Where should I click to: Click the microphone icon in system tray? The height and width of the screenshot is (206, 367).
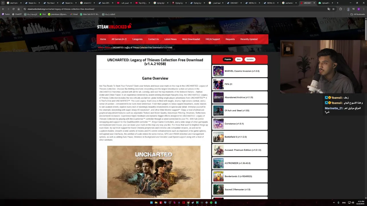click(338, 203)
